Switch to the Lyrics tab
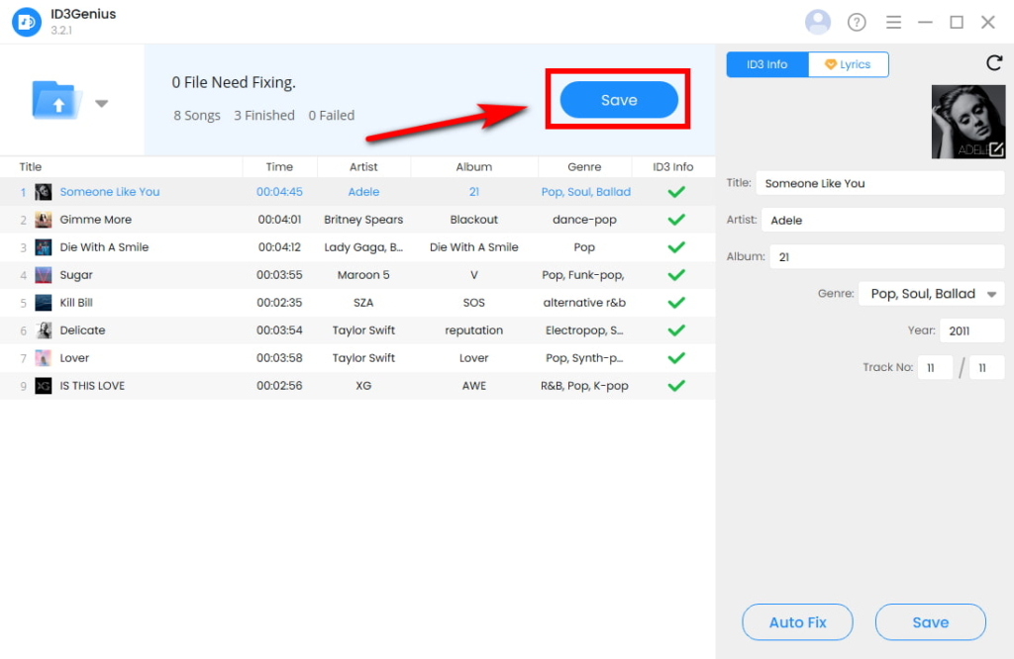Screen dimensions: 1014x659 tap(850, 63)
